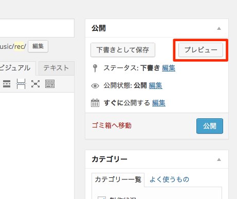The width and height of the screenshot is (237, 199).
Task: Click inside the editor content area
Action: point(37,146)
